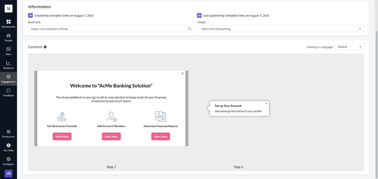The height and width of the screenshot is (179, 378).
Task: Copy the Build URL
Action: click(x=190, y=29)
